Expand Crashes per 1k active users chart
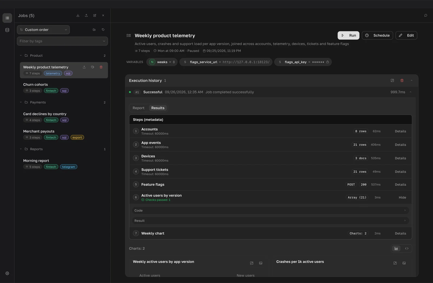Screen dimensions: 433x283 (x=395, y=263)
